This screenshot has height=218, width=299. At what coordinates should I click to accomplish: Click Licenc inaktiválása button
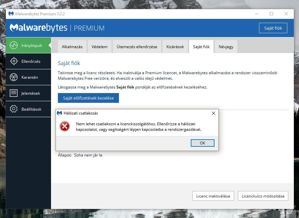pos(213,196)
